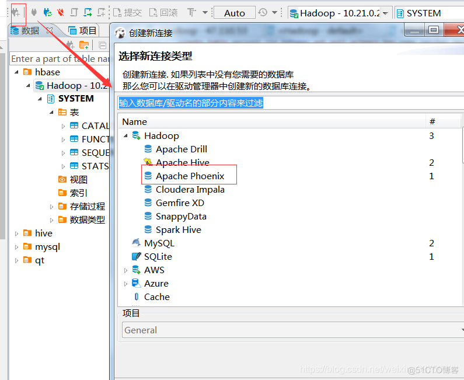Click the 提交 commit button
Image resolution: width=464 pixels, height=380 pixels.
coord(128,13)
